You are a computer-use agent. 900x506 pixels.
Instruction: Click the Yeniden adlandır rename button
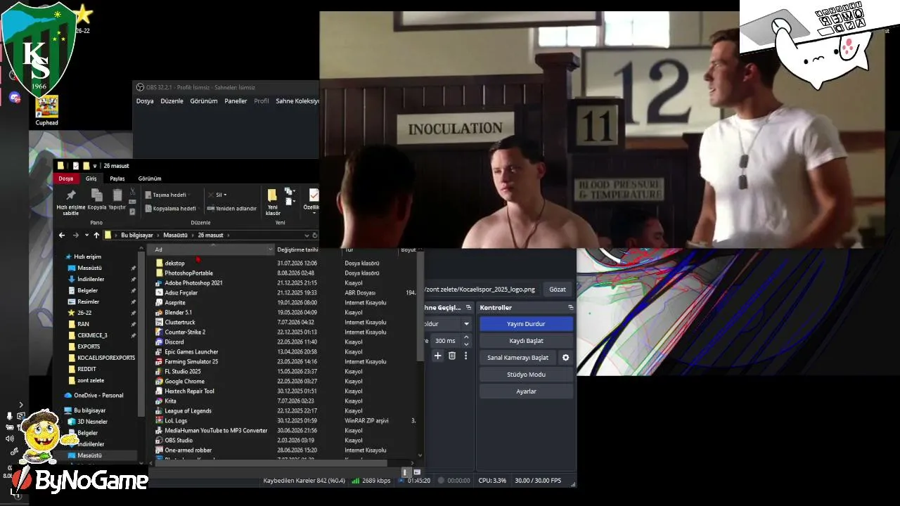231,209
